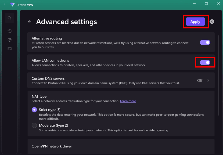The width and height of the screenshot is (223, 155).
Task: Click the NAT type heading
Action: [x=39, y=96]
